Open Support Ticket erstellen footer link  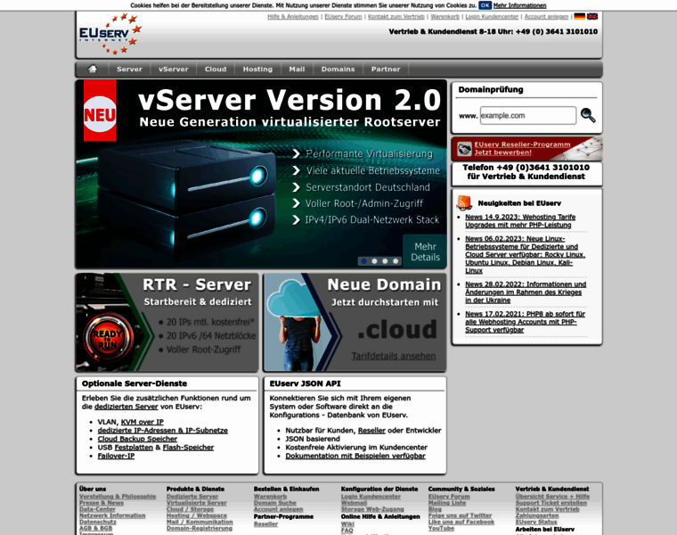tap(551, 503)
